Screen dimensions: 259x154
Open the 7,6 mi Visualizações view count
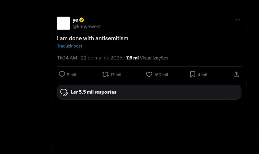tap(147, 58)
